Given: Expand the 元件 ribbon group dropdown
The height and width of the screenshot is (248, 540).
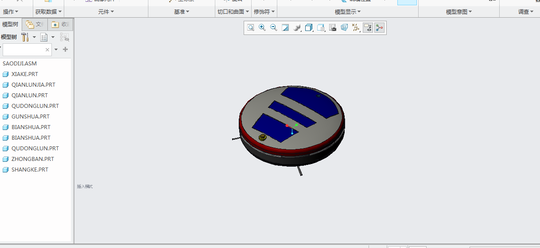Looking at the screenshot, I should (106, 12).
